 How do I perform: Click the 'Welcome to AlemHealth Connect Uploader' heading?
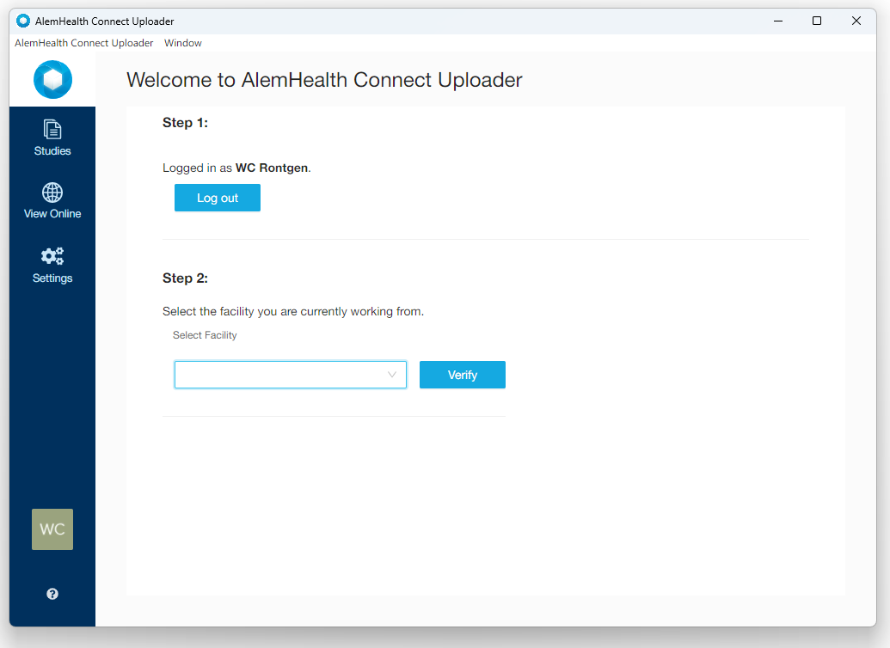tap(324, 80)
